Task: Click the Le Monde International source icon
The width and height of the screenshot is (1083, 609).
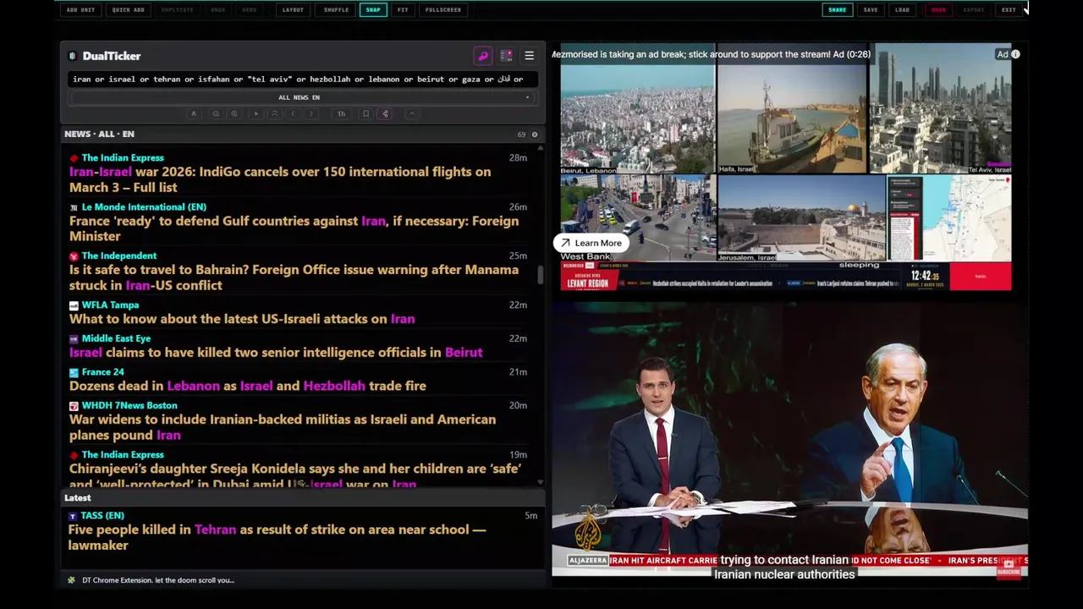Action: [x=74, y=207]
